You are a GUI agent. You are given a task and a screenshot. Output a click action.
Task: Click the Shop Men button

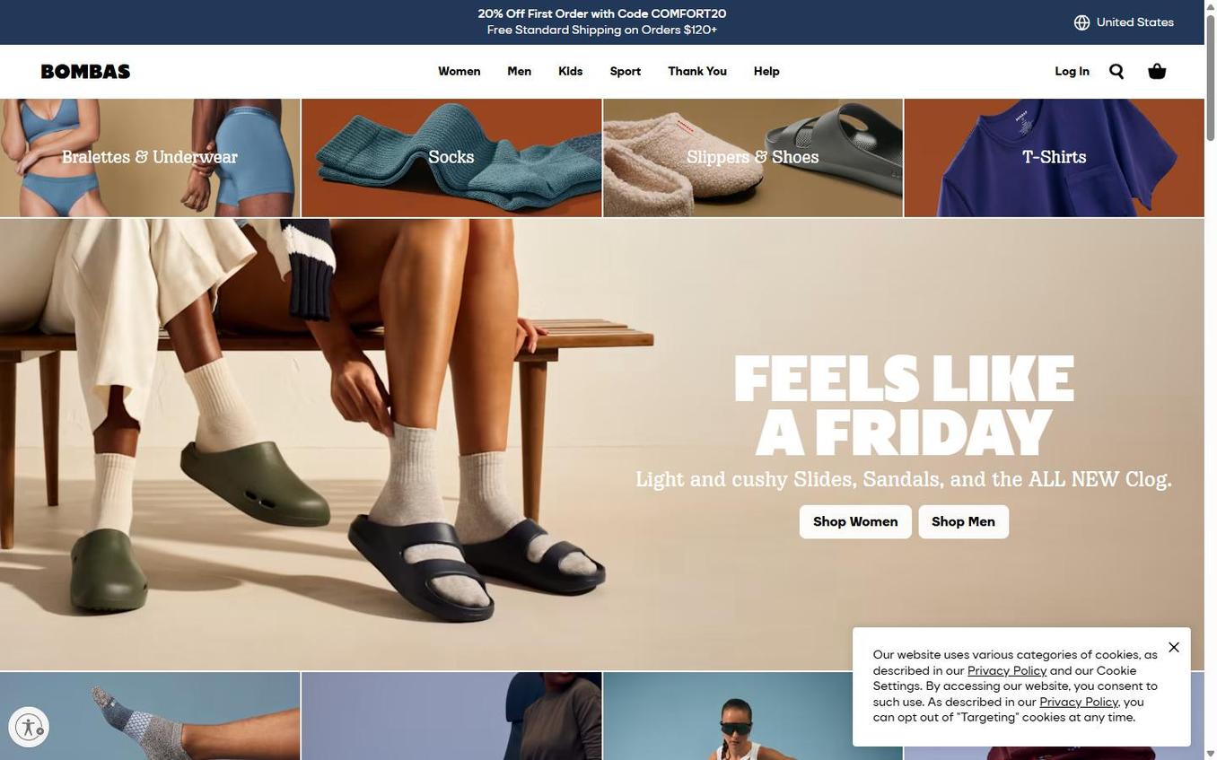pyautogui.click(x=964, y=521)
